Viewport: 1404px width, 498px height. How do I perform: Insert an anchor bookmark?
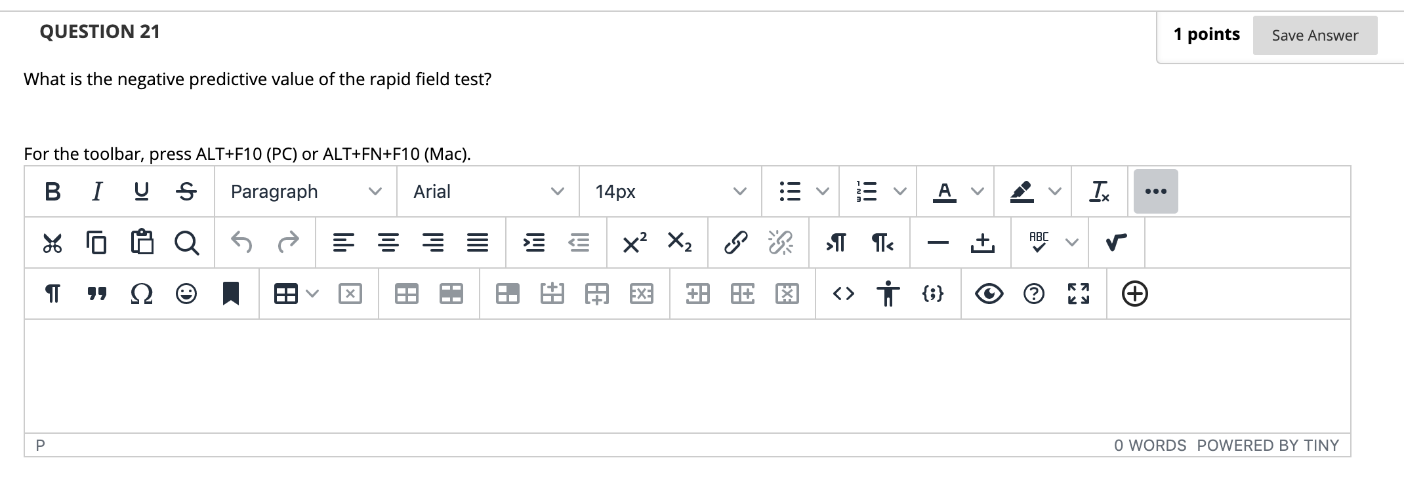pos(230,294)
